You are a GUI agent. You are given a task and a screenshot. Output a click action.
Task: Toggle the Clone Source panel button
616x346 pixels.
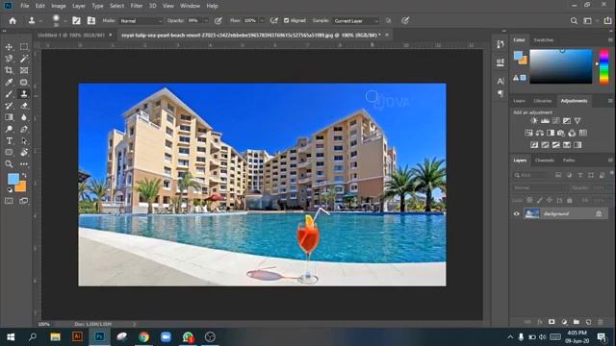point(91,21)
